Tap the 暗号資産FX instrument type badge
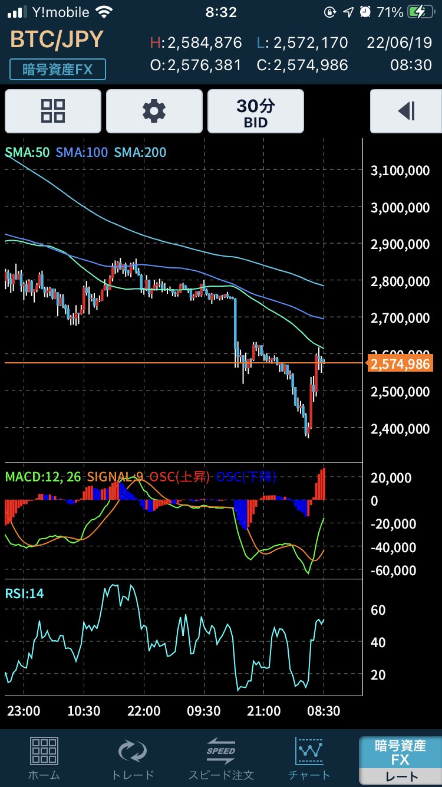442x787 pixels. [58, 69]
